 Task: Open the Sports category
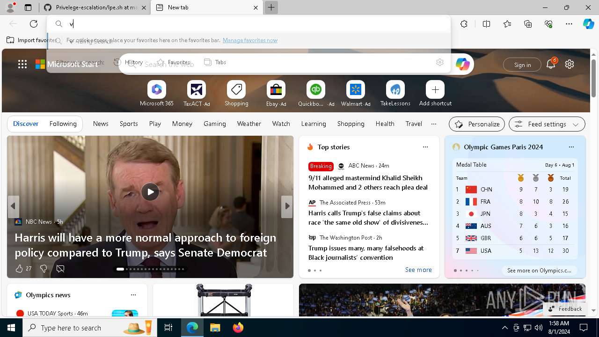tap(129, 124)
